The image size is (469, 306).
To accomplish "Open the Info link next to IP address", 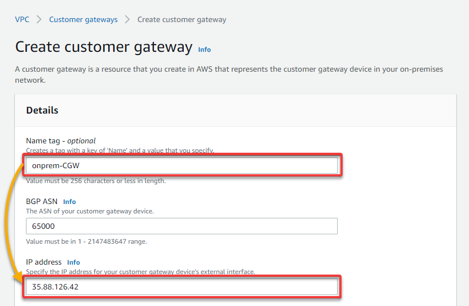I will (x=73, y=262).
